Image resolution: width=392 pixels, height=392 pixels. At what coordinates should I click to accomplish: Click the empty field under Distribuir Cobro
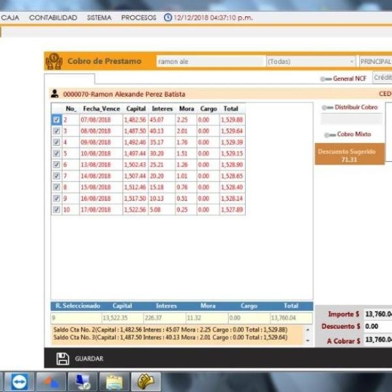click(x=351, y=120)
